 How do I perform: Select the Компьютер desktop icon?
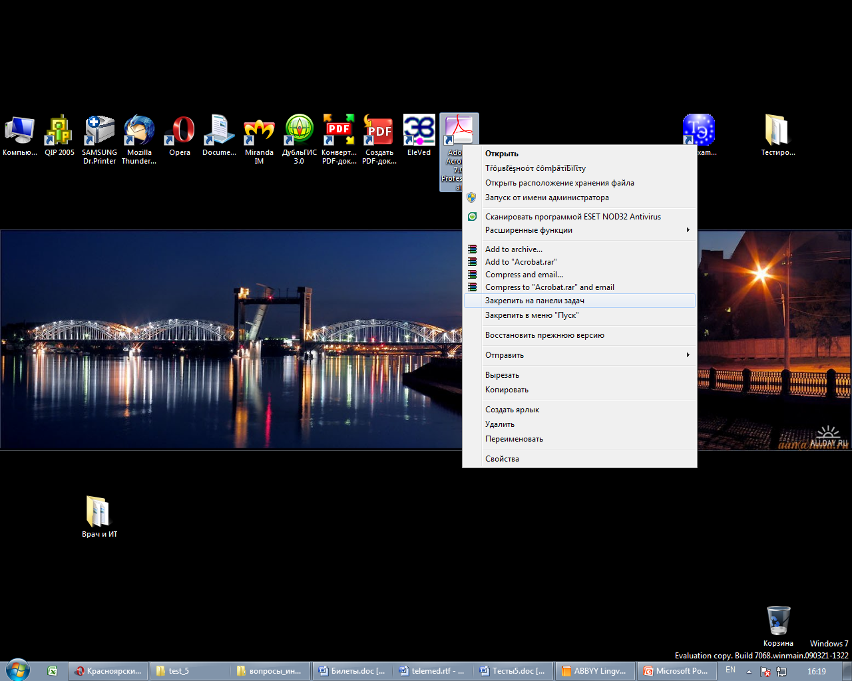pyautogui.click(x=20, y=136)
